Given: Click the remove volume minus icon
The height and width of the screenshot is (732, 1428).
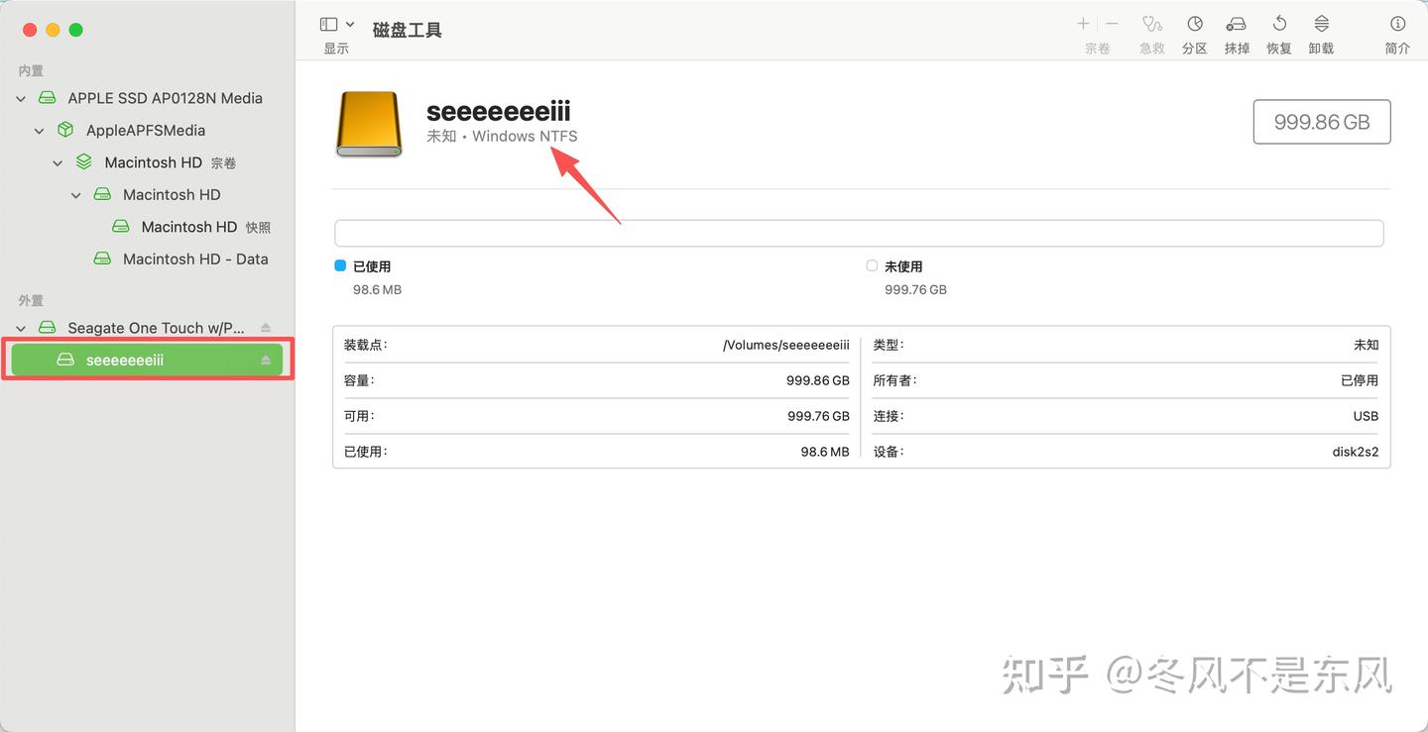Looking at the screenshot, I should coord(1113,24).
